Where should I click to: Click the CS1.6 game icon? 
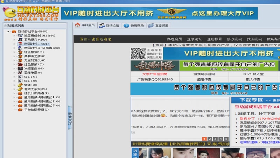tap(20, 77)
